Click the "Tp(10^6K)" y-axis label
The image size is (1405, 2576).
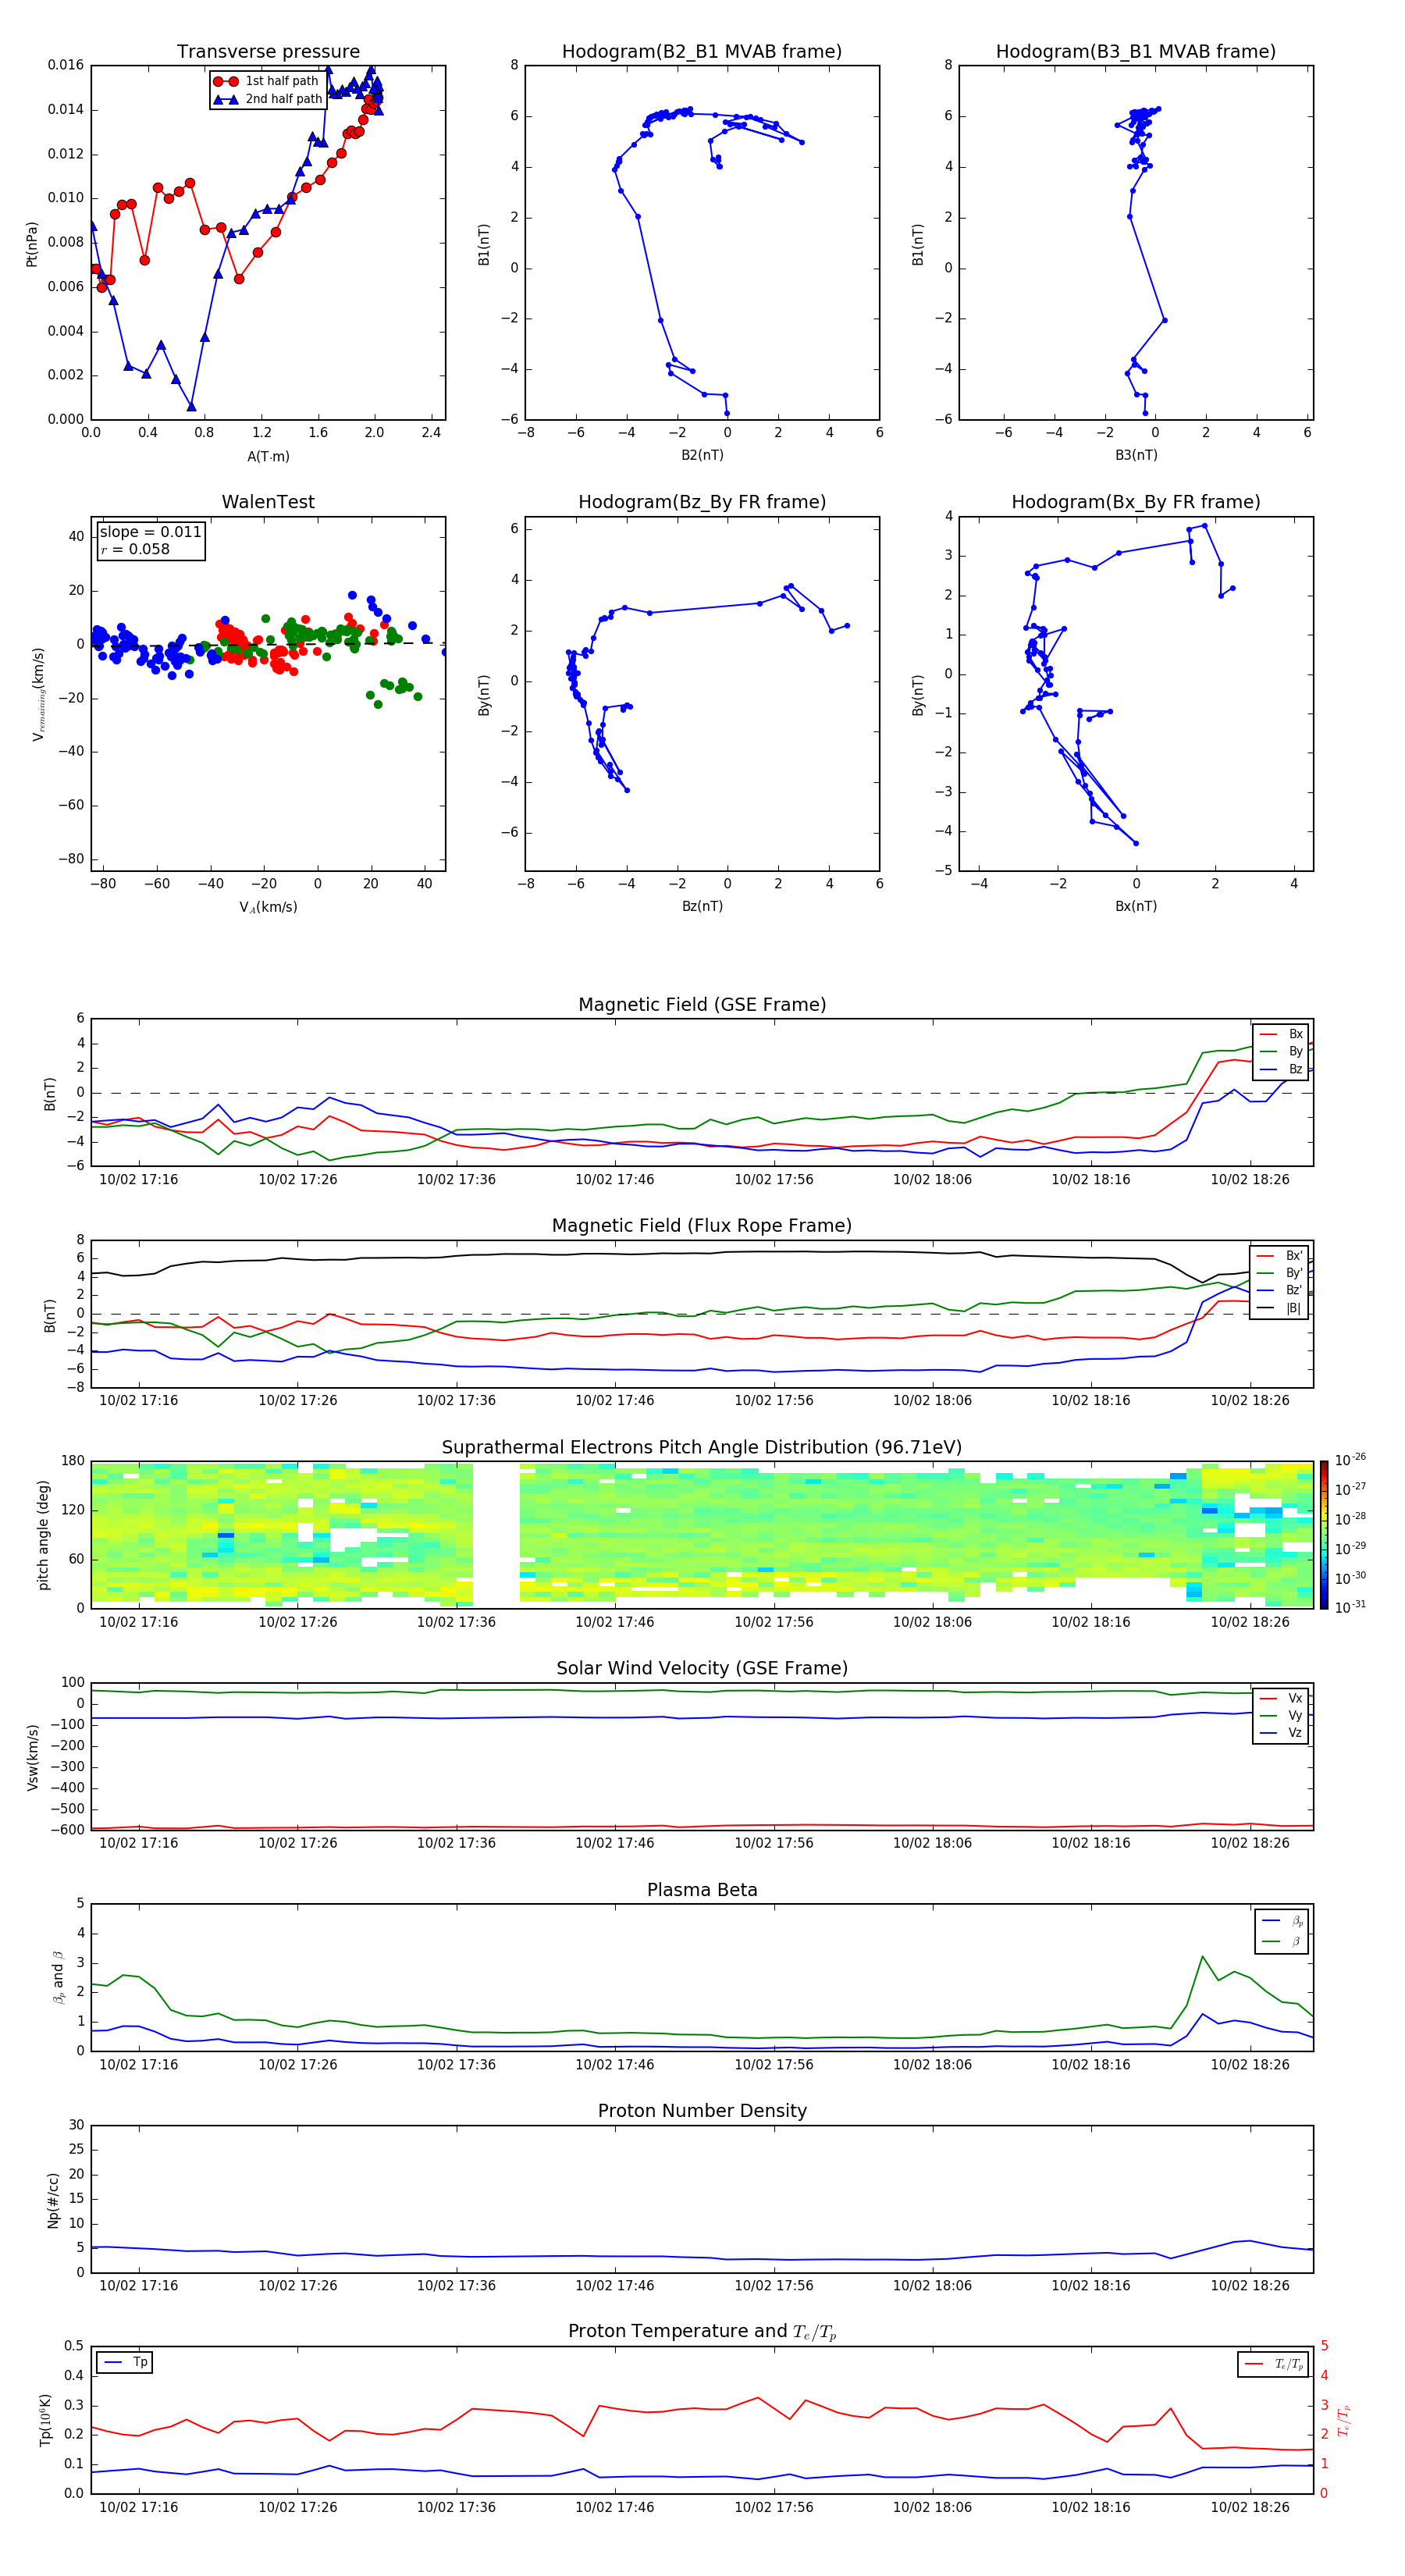click(45, 2421)
